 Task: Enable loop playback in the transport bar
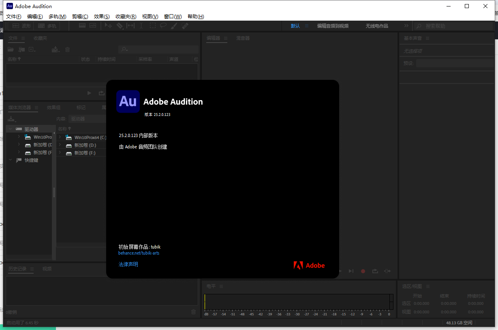(x=375, y=271)
